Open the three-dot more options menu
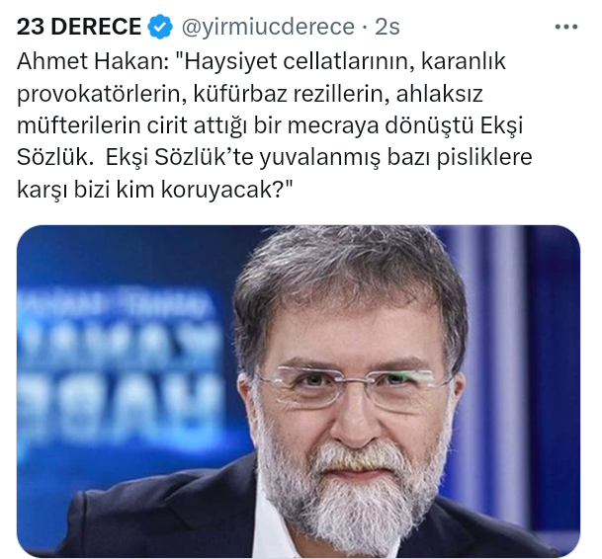The image size is (602, 559). [x=566, y=27]
